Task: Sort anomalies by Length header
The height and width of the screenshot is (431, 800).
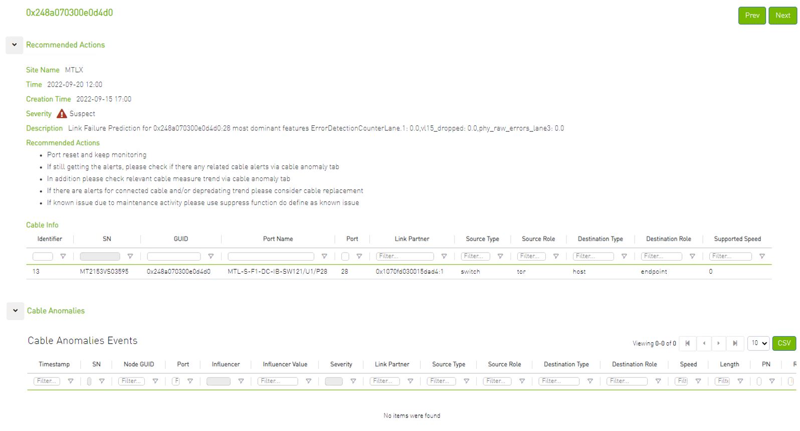Action: click(729, 364)
